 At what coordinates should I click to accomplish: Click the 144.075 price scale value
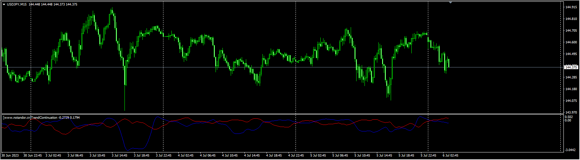click(x=571, y=100)
